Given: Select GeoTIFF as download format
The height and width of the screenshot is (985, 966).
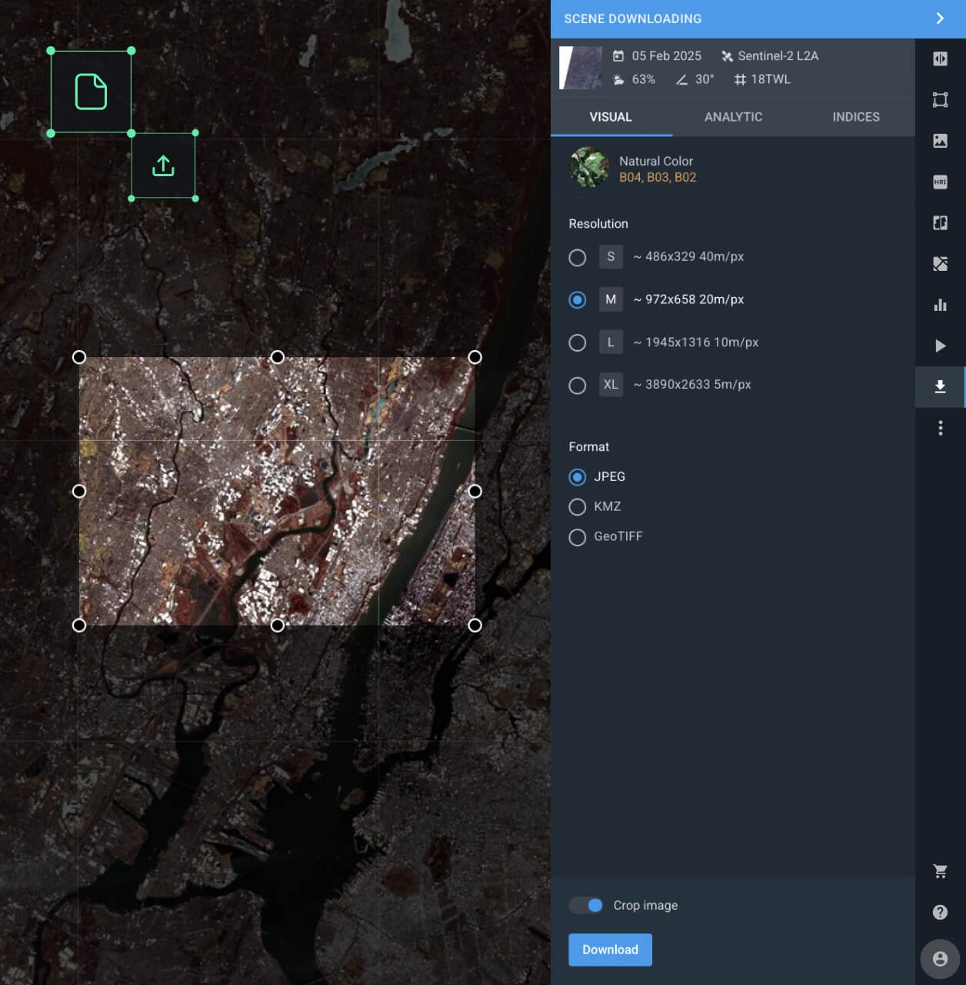Looking at the screenshot, I should tap(578, 537).
